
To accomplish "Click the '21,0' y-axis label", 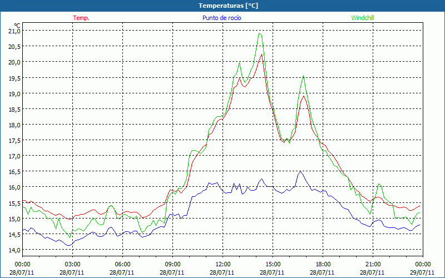I will pyautogui.click(x=14, y=31).
